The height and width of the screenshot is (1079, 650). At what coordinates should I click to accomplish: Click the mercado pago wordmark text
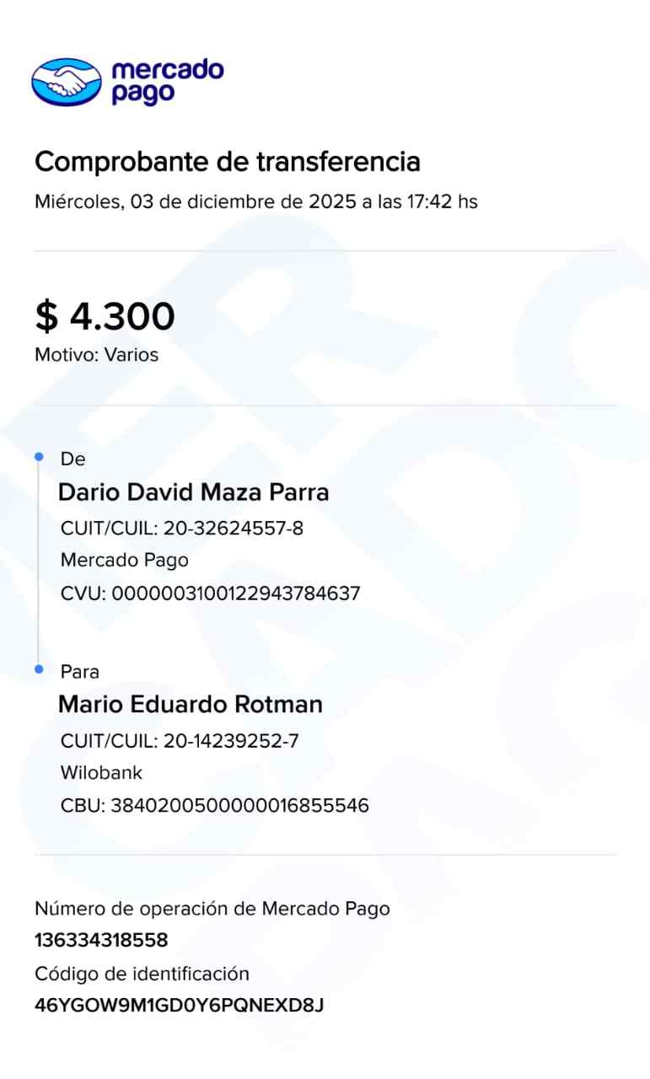[x=167, y=81]
